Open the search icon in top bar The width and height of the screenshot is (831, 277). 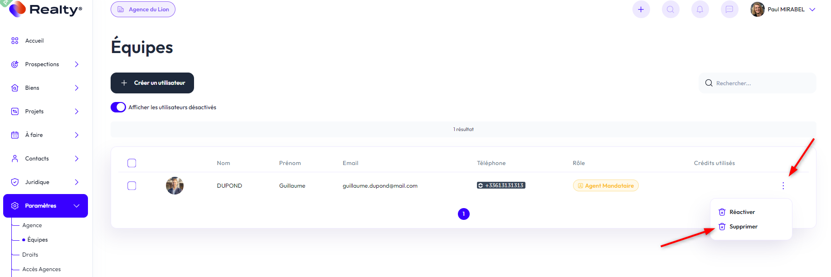click(x=670, y=10)
